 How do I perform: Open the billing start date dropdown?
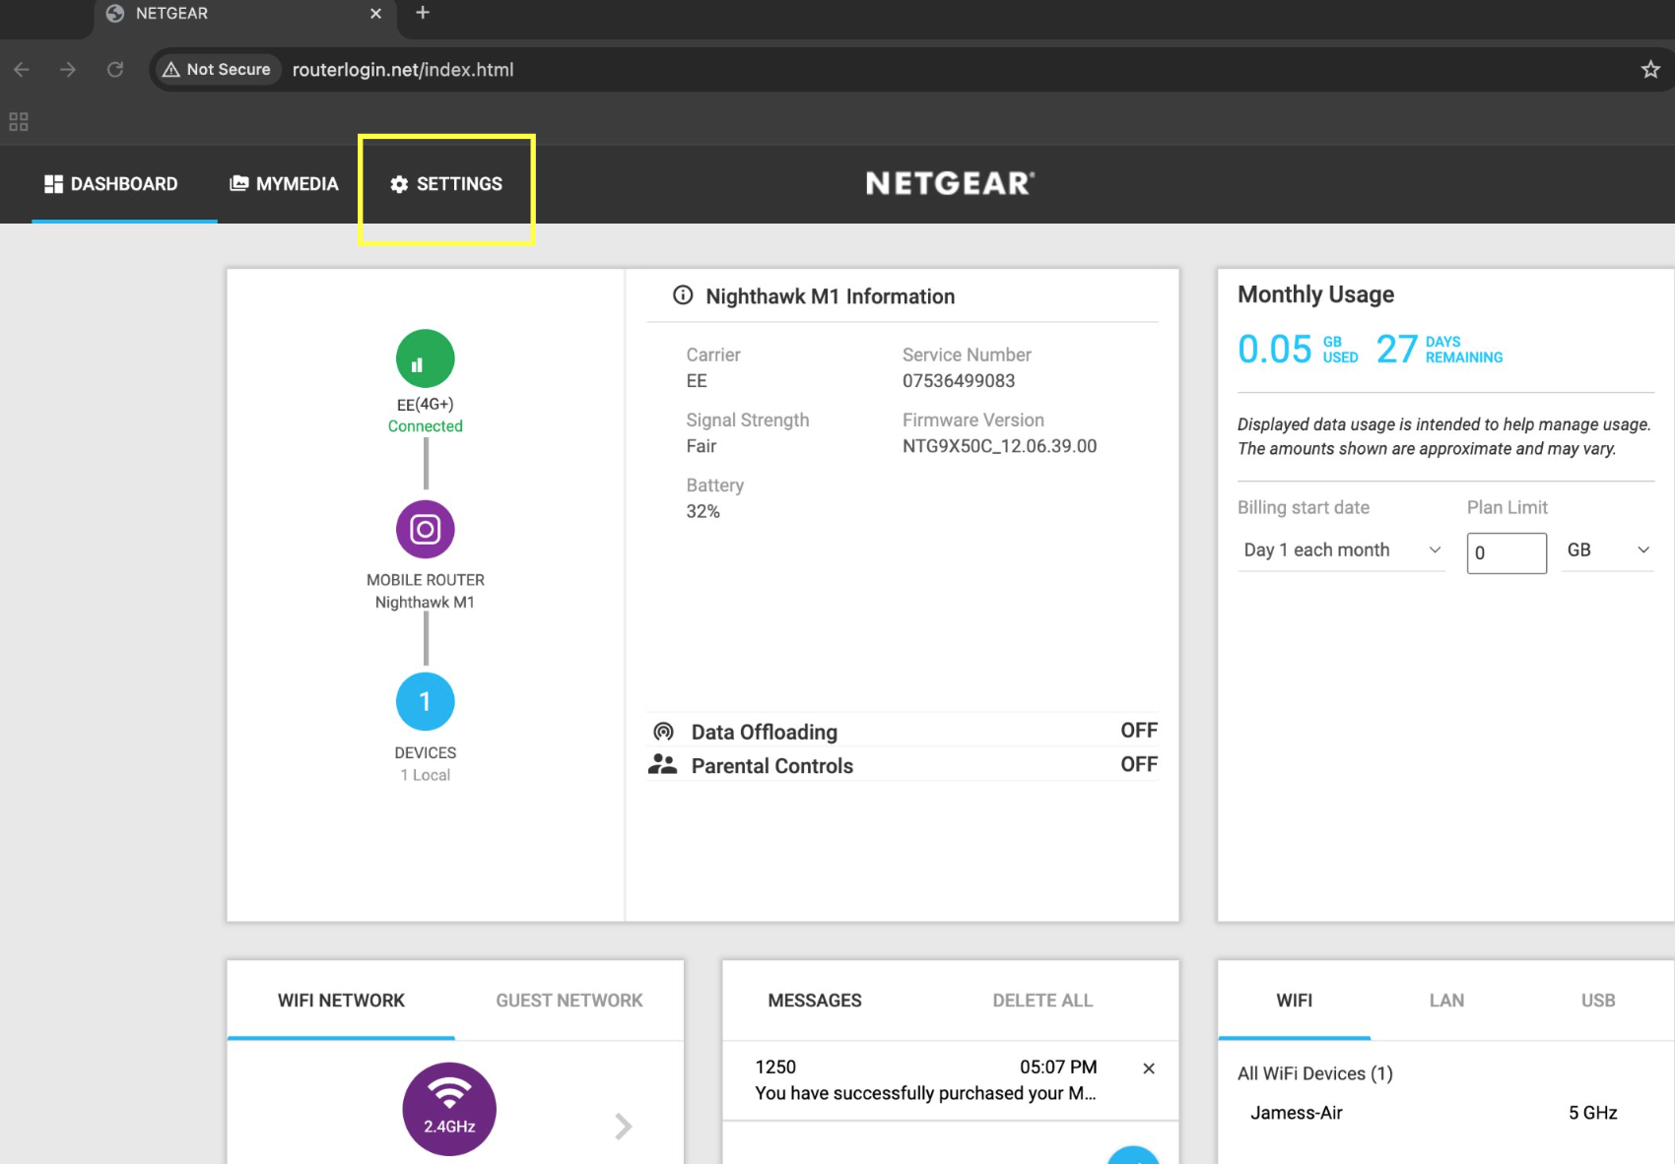point(1340,550)
